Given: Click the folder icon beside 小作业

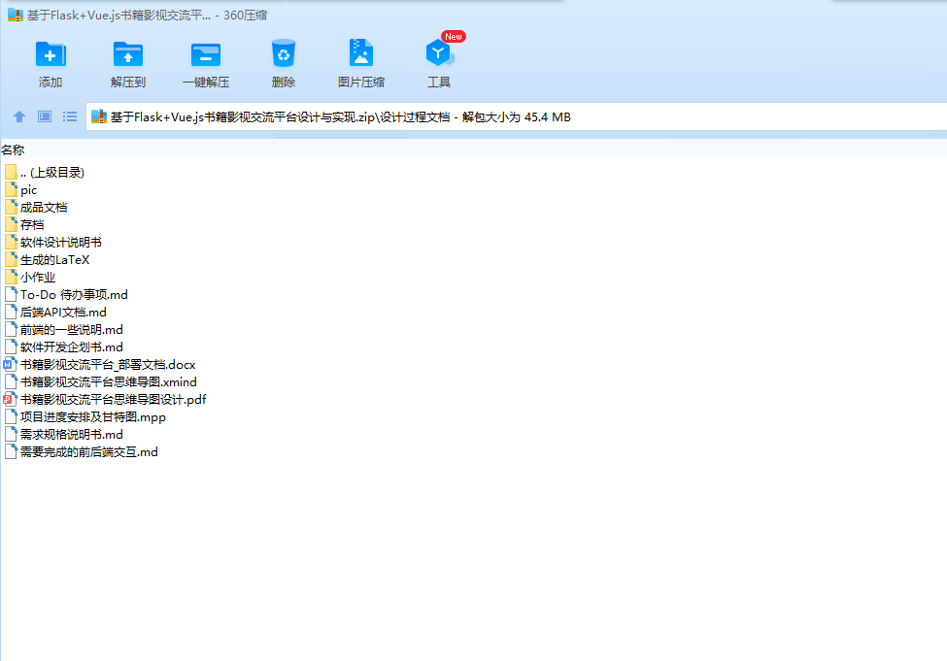Looking at the screenshot, I should (11, 278).
